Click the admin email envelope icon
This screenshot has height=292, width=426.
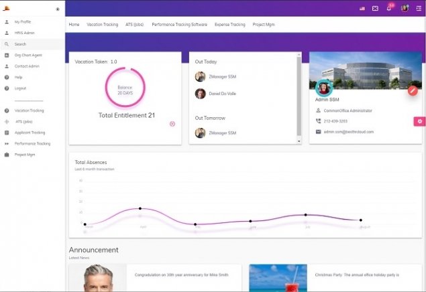(x=318, y=132)
